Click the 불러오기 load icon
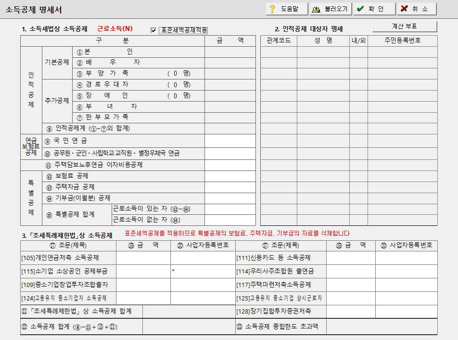The image size is (458, 340). [x=316, y=9]
